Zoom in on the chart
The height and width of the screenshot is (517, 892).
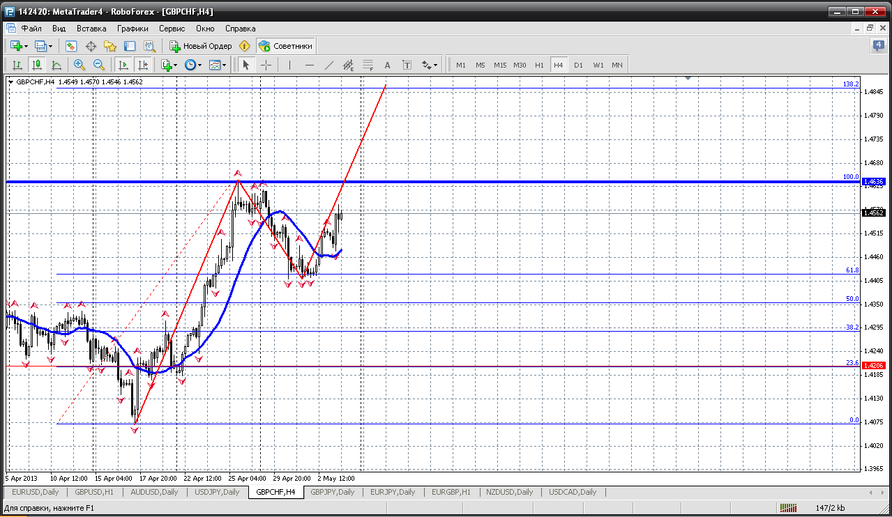(80, 65)
